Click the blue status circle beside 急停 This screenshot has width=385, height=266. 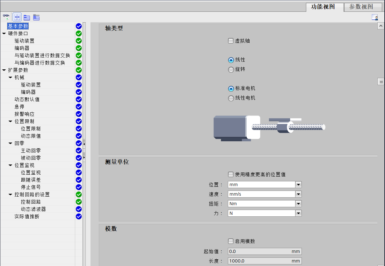point(78,107)
